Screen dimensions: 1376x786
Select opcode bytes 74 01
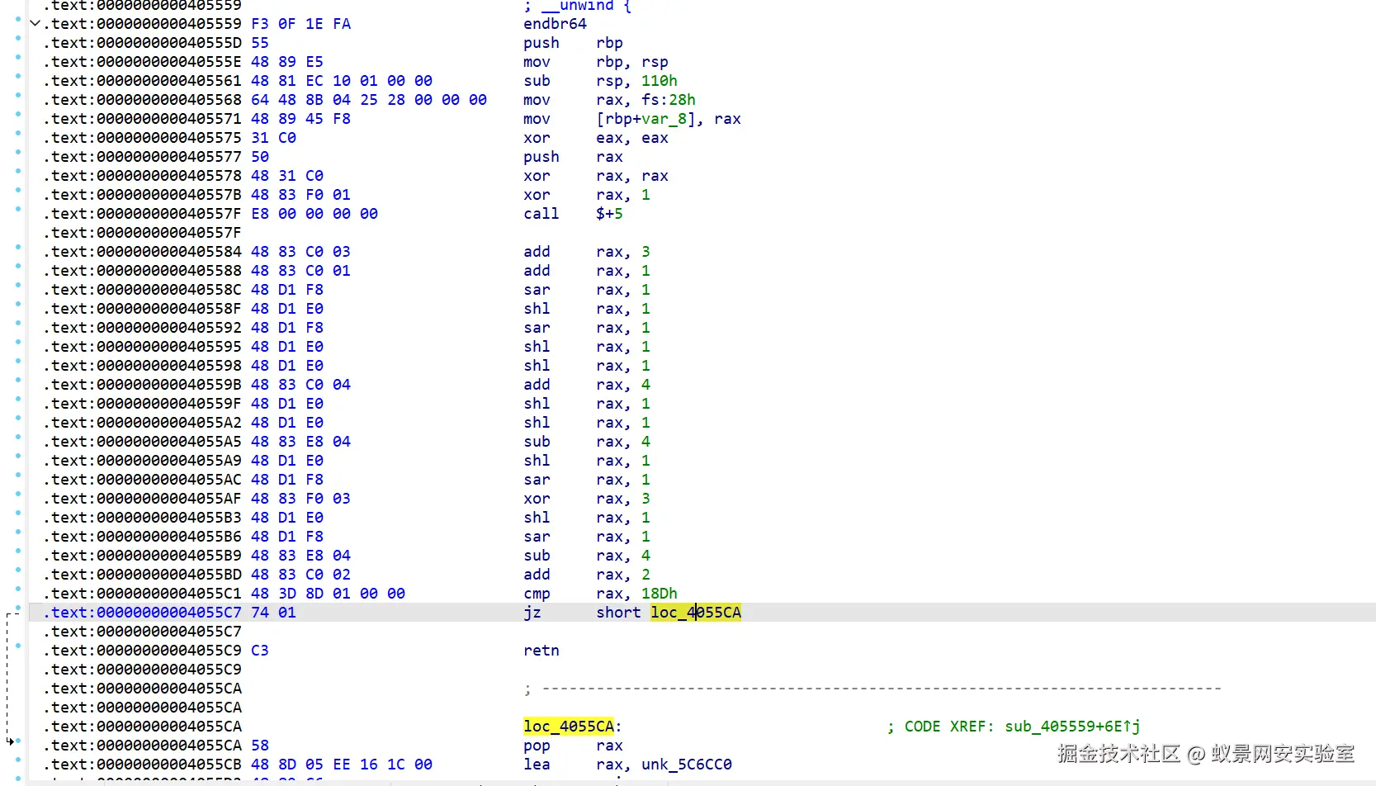click(273, 613)
